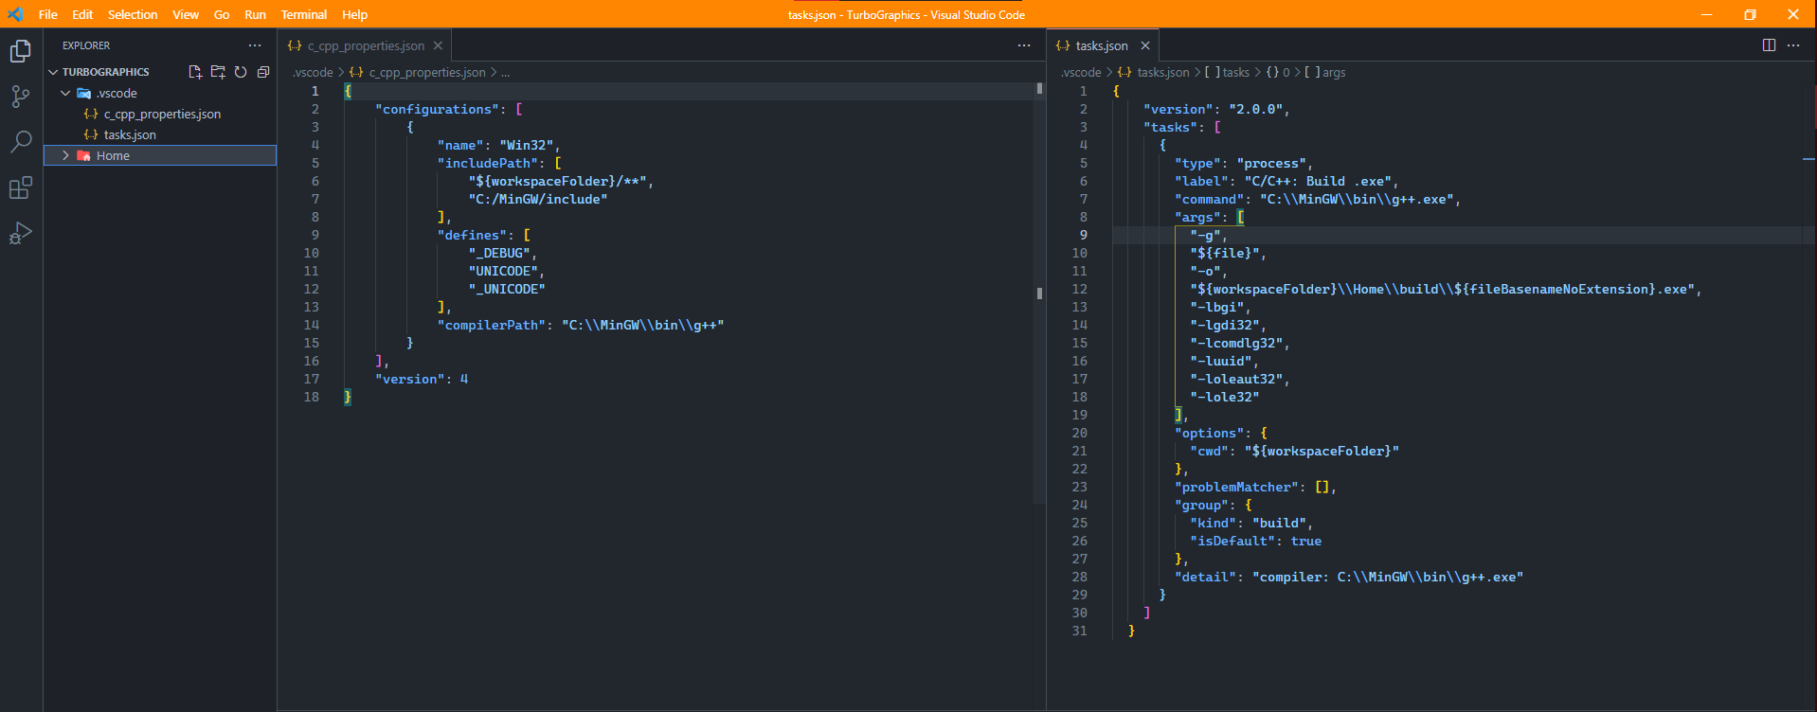
Task: Click the "problemMatcher" key text
Action: click(1236, 487)
